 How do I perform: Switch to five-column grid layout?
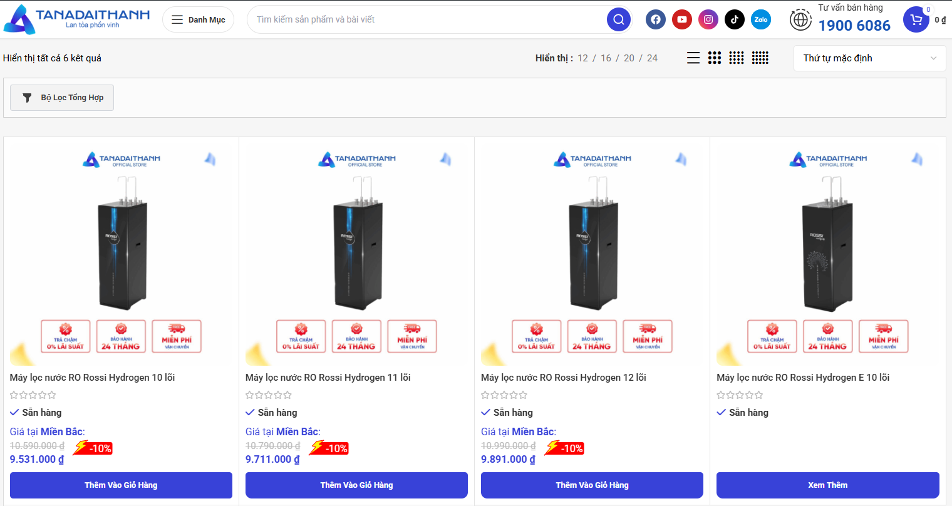[760, 58]
